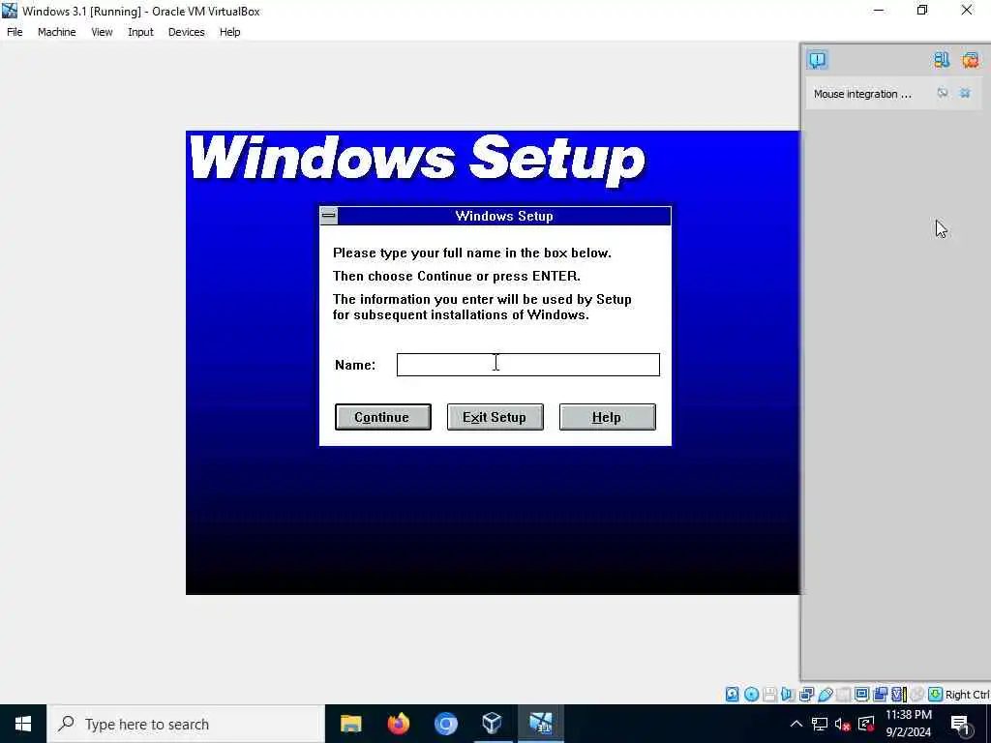
Task: Click the audio status icon
Action: 788,695
